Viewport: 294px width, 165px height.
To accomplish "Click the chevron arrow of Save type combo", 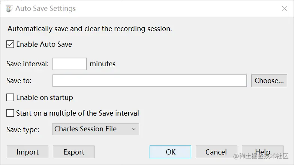I will (133, 129).
